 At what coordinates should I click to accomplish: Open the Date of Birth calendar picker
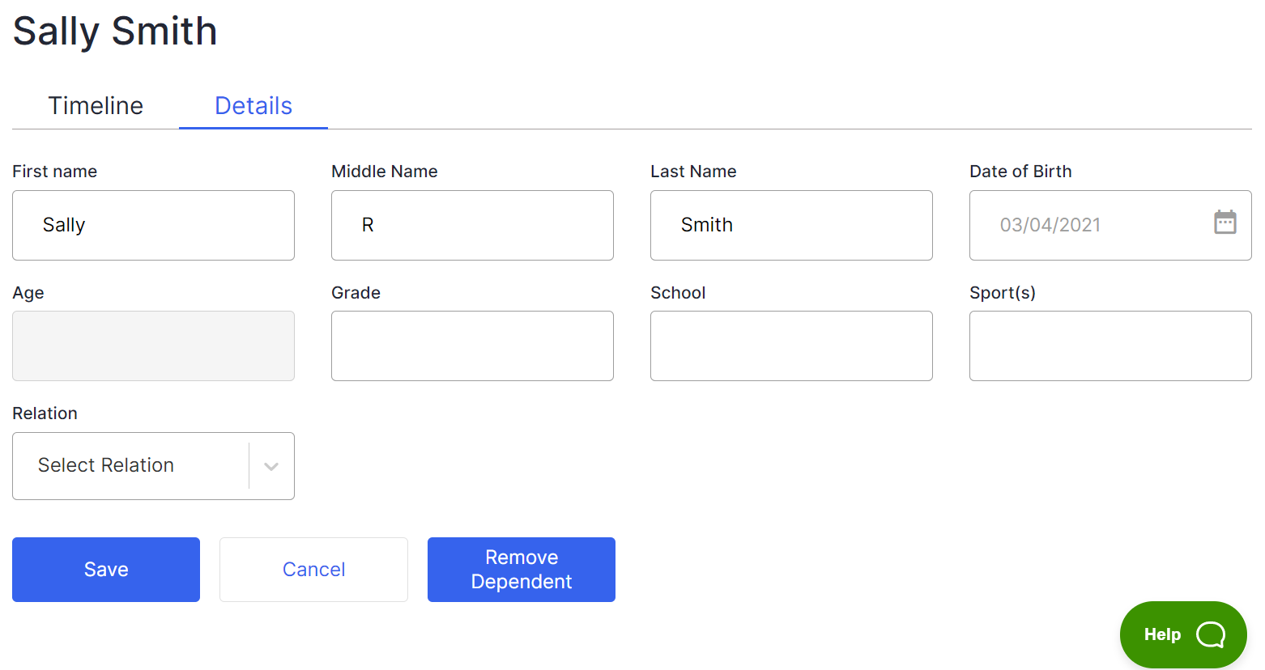click(1225, 223)
